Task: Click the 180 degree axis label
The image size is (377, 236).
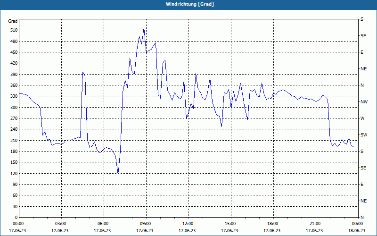Action: (14, 152)
